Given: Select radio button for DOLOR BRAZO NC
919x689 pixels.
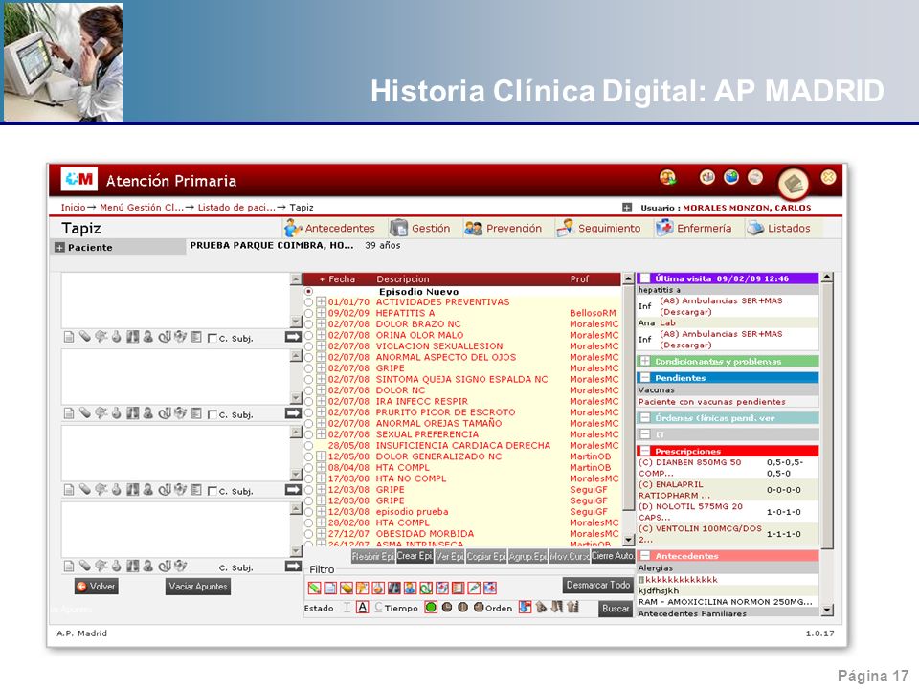Looking at the screenshot, I should (x=309, y=324).
